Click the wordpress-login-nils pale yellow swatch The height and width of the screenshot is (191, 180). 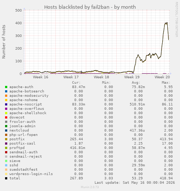pyautogui.click(x=6, y=174)
